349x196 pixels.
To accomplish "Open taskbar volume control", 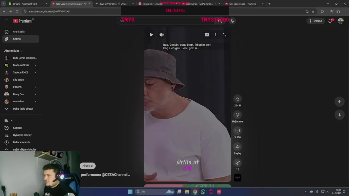I will click(327, 192).
